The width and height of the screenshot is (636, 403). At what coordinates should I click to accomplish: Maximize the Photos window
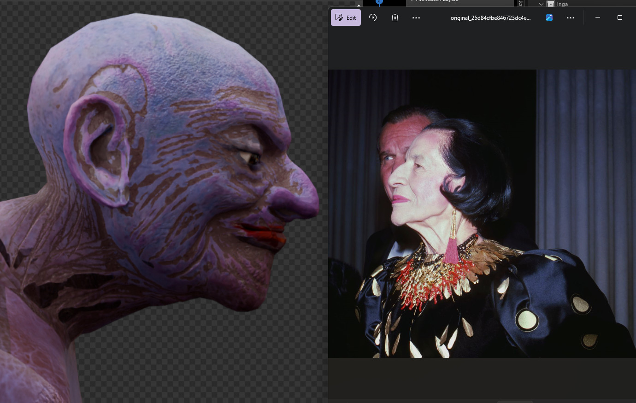pos(620,18)
